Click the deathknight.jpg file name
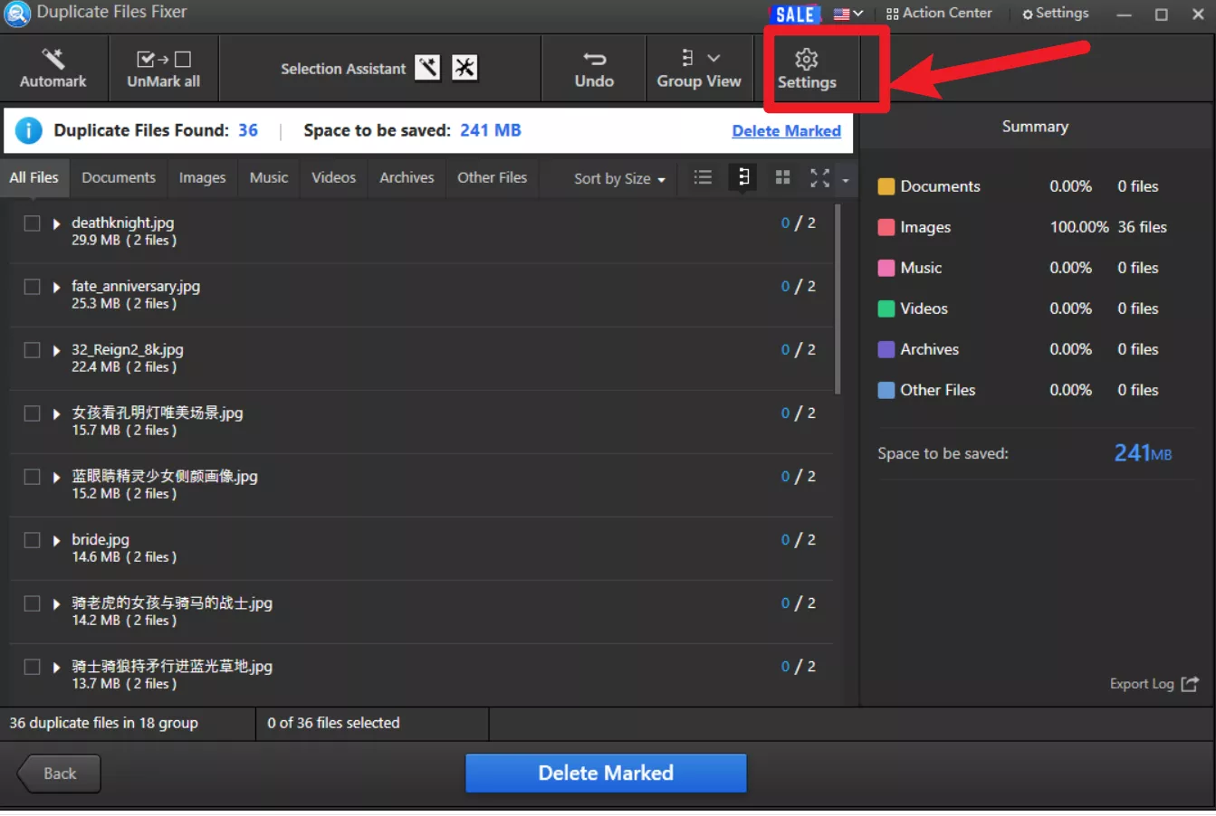The image size is (1216, 816). pyautogui.click(x=123, y=223)
